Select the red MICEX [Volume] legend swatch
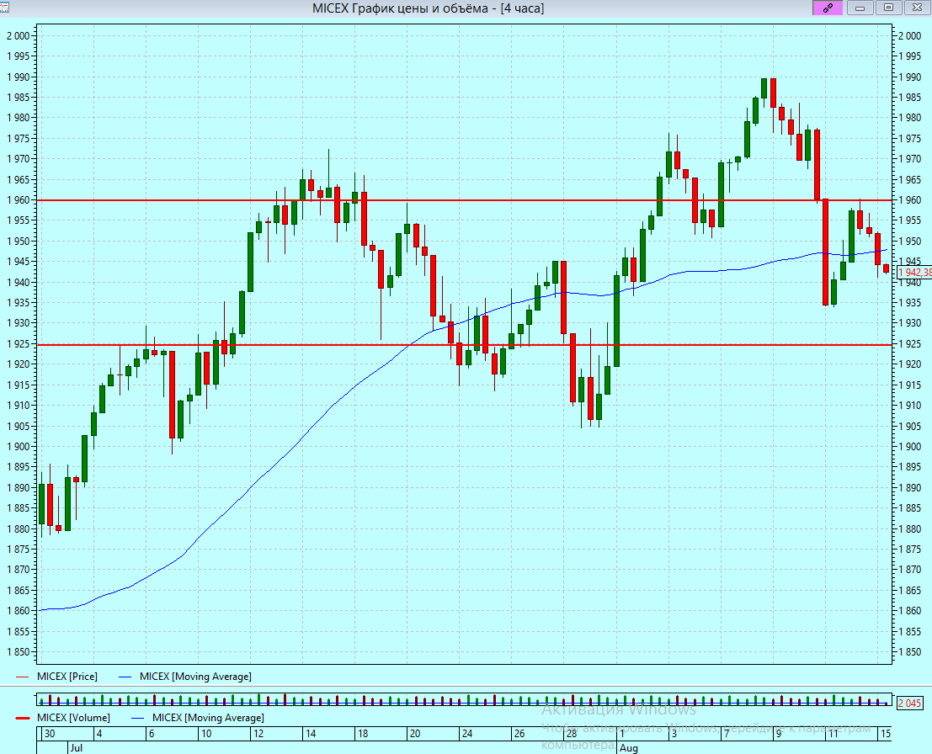 (23, 718)
